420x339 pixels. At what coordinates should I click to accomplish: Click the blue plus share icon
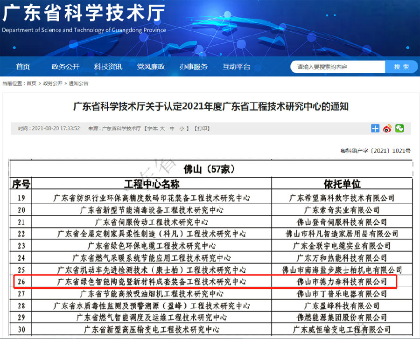[x=375, y=128]
